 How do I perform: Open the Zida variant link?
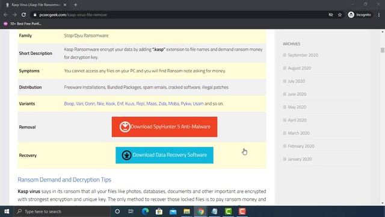point(162,104)
